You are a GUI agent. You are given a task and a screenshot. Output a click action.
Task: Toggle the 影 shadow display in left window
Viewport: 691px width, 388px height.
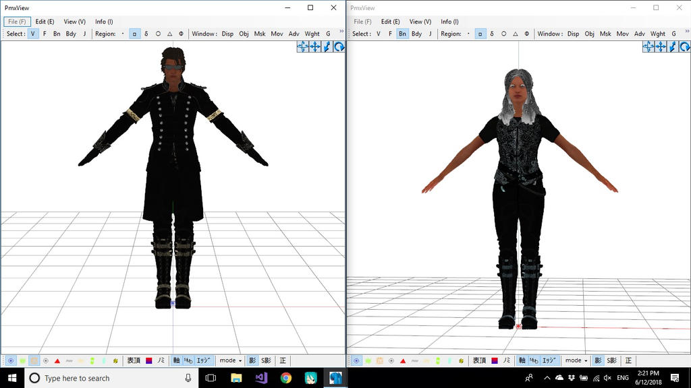pos(252,361)
